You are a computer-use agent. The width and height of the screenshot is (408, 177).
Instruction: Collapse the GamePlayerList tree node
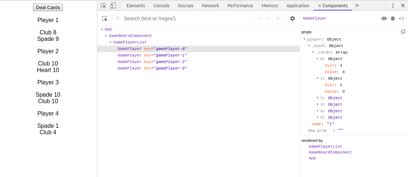pos(110,42)
